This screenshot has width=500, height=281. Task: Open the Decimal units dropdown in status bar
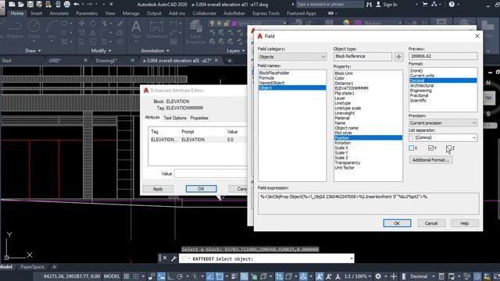(421, 276)
